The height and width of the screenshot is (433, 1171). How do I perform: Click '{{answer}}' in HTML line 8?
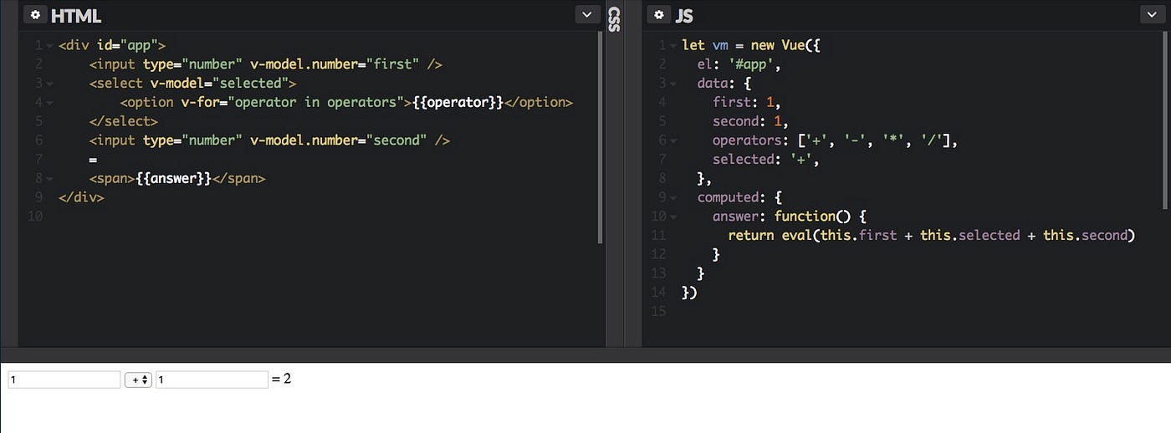[x=174, y=179]
